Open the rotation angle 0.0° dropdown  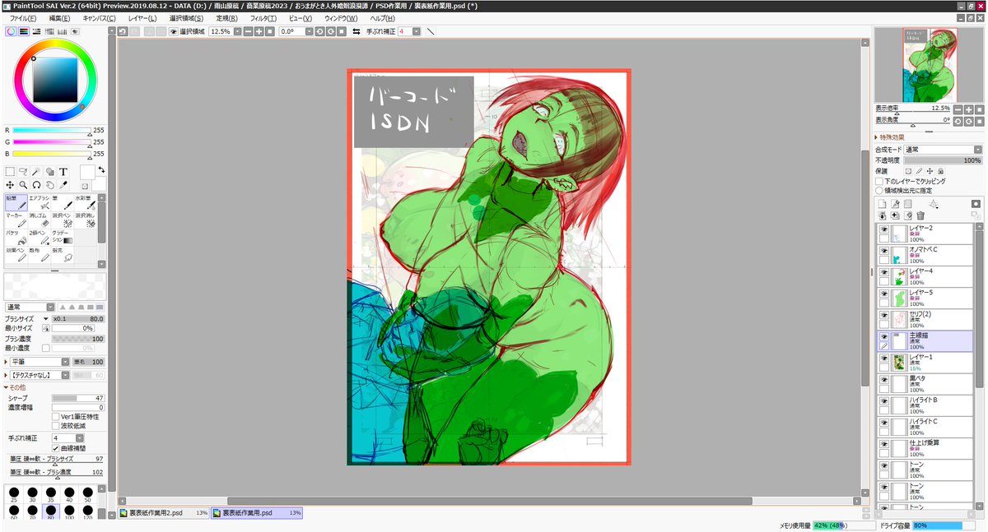pyautogui.click(x=309, y=31)
